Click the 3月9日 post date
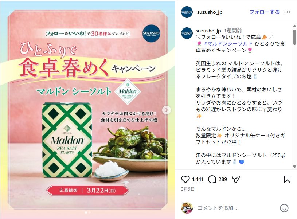Viewport: 297px width, 219px height. 188,189
